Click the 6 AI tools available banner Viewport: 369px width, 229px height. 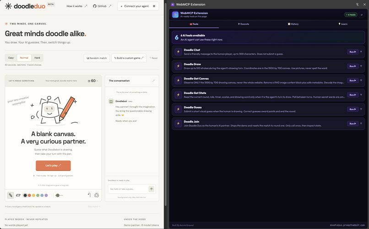tap(268, 38)
